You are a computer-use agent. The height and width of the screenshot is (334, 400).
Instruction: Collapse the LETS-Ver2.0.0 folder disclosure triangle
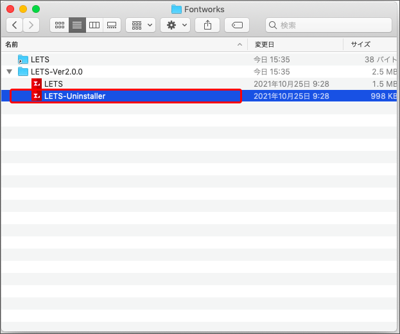(x=9, y=72)
